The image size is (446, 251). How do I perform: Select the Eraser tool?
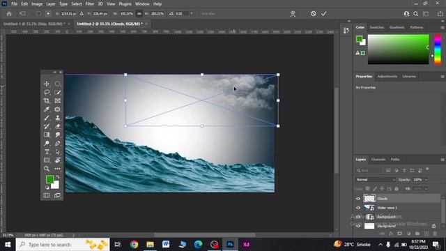pos(57,126)
